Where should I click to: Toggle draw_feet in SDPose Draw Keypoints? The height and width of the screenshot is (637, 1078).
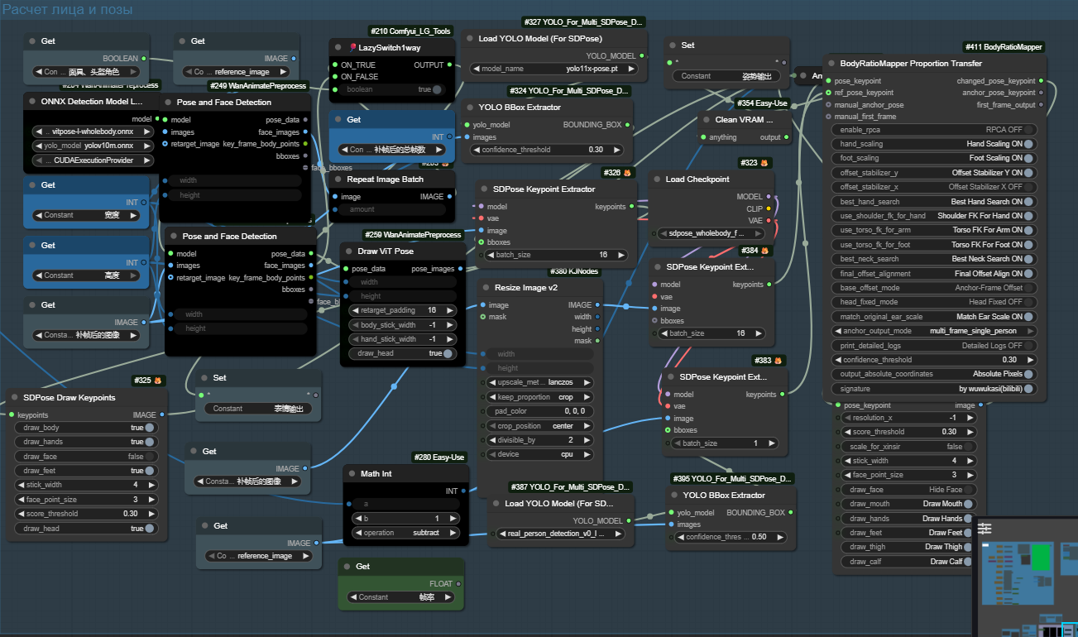[150, 471]
